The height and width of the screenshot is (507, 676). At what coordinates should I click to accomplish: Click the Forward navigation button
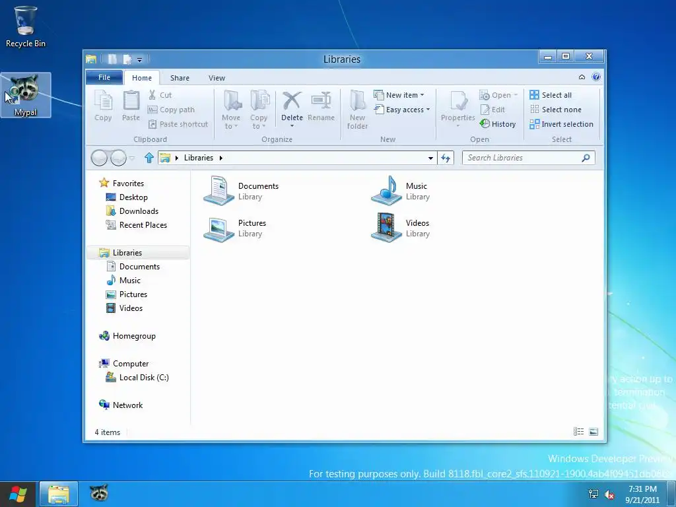118,158
